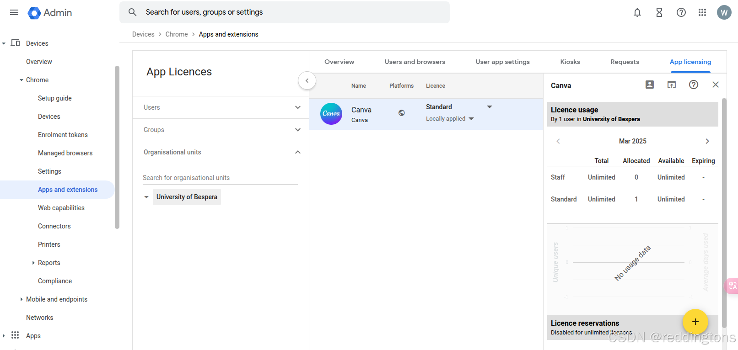Click Search for organisational units field
The width and height of the screenshot is (738, 350).
pyautogui.click(x=220, y=178)
